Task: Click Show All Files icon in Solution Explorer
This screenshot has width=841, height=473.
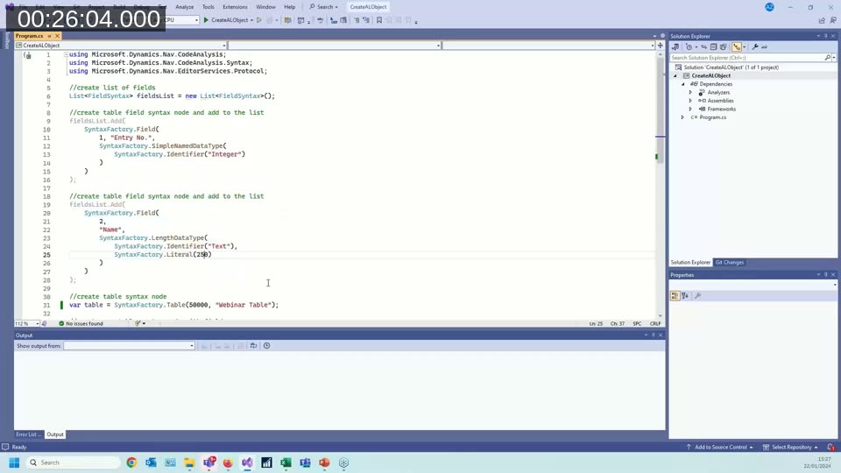Action: tap(723, 46)
